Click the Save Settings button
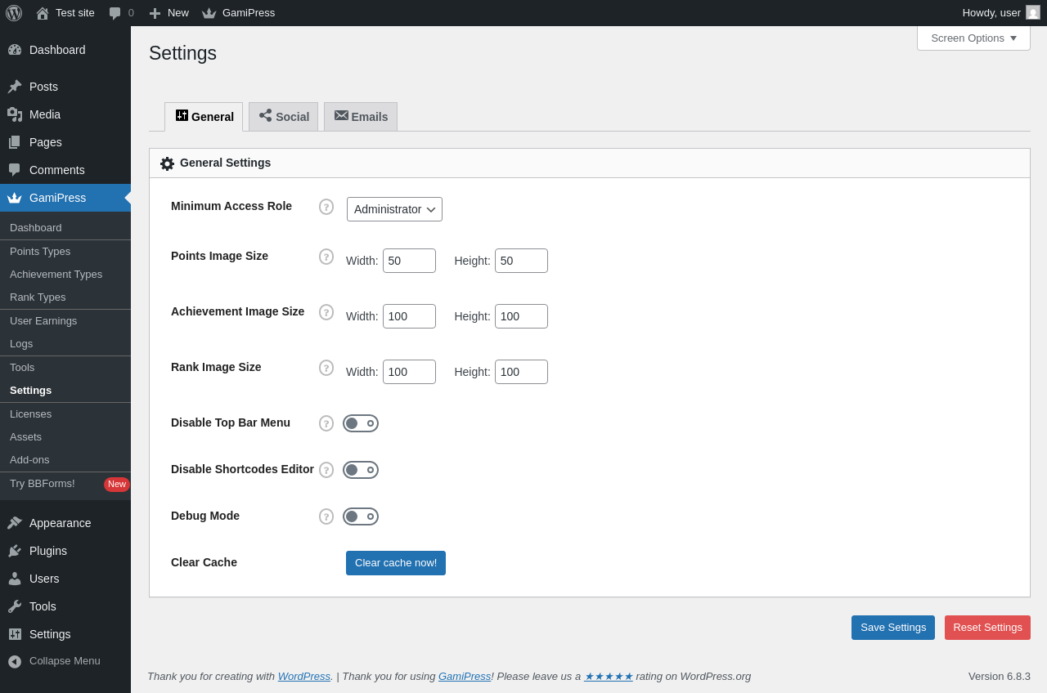1047x693 pixels. 892,628
